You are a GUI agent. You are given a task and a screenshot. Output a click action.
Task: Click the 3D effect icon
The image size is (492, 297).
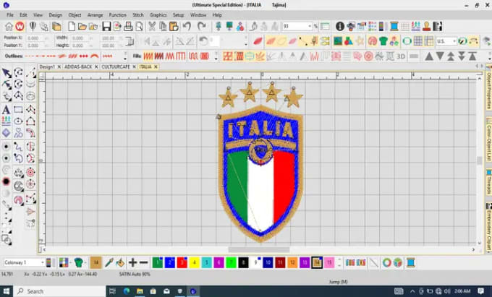coord(401,56)
